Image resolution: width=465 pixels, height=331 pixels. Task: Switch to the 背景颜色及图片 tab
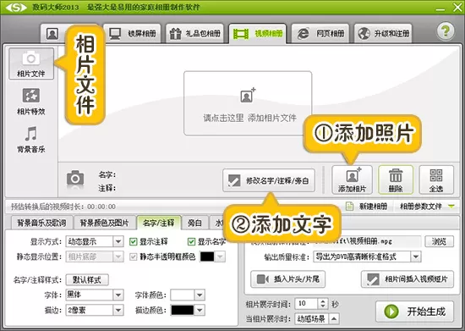pyautogui.click(x=104, y=223)
